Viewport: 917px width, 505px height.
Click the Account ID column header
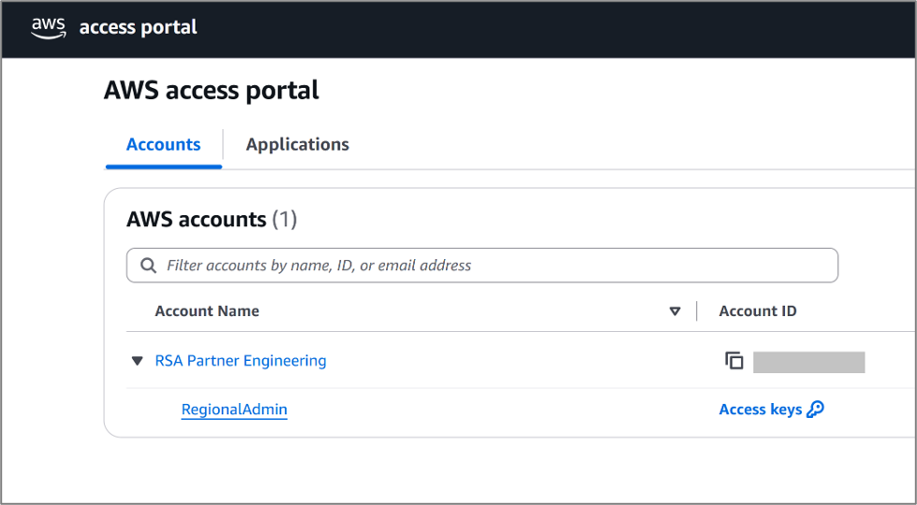758,311
